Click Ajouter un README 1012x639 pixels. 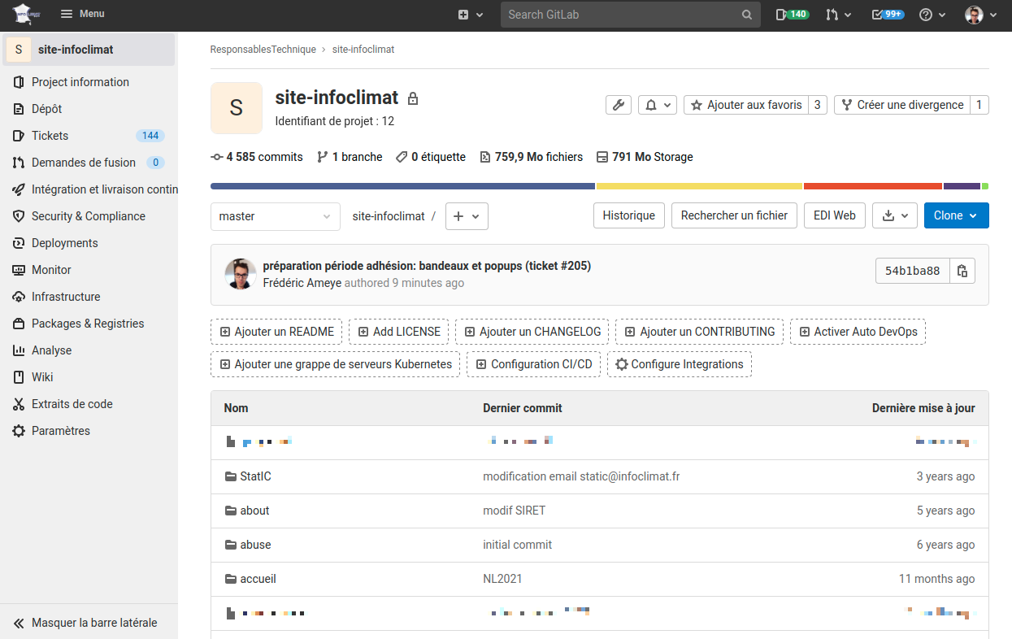276,332
